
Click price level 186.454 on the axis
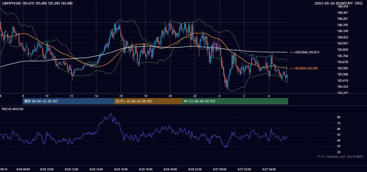342,6
